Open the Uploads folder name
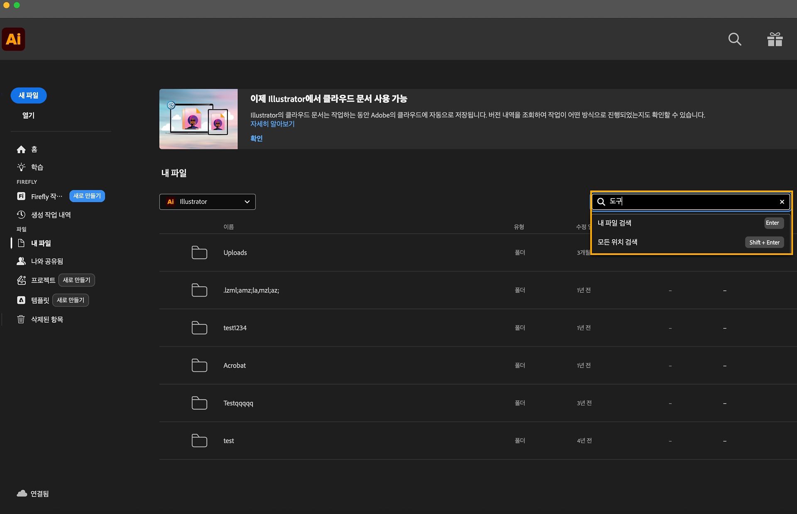 click(235, 252)
